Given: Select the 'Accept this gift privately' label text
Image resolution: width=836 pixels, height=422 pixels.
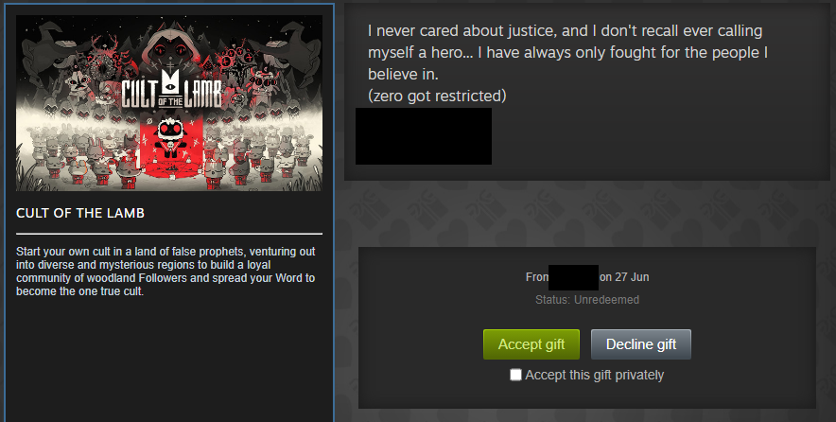Looking at the screenshot, I should coord(595,375).
